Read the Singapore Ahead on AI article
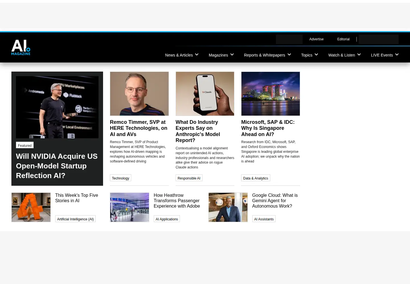Screen dimensions: 410x284 pyautogui.click(x=268, y=128)
